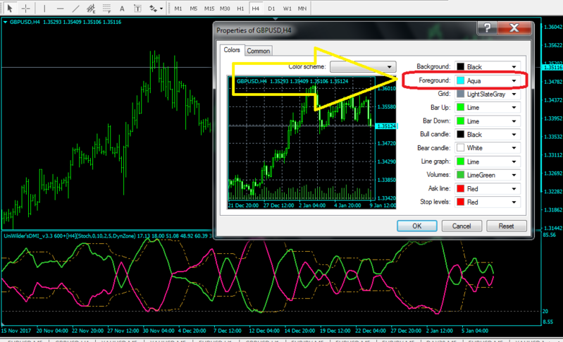Select the Equidistant Channel tool
Viewport: 563px width, 342px height.
[91, 8]
